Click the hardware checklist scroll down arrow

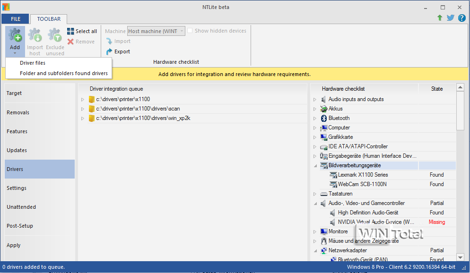(461, 257)
